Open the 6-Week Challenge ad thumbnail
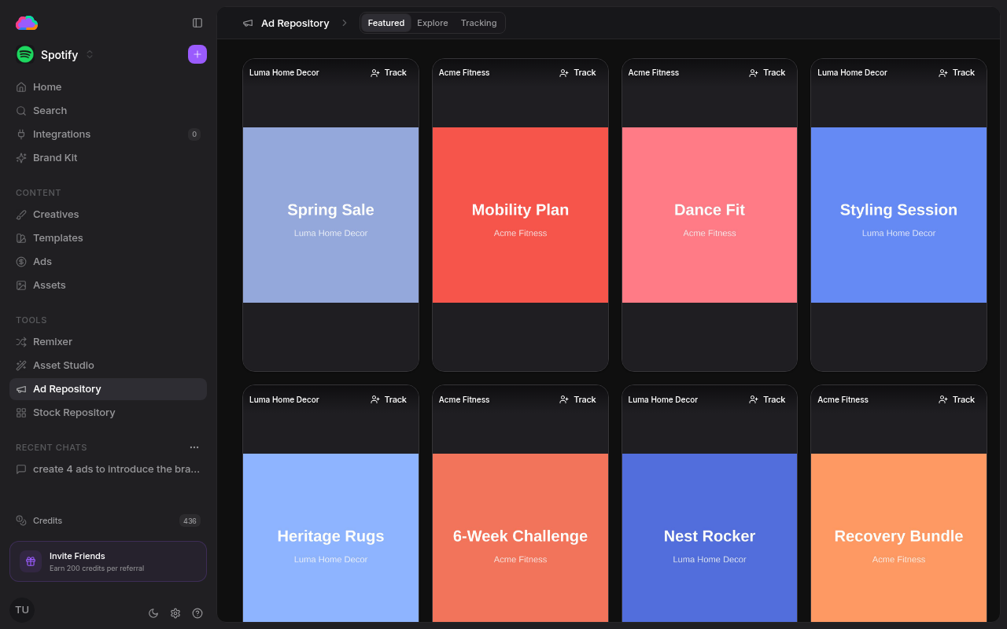This screenshot has width=1007, height=629. tap(520, 538)
